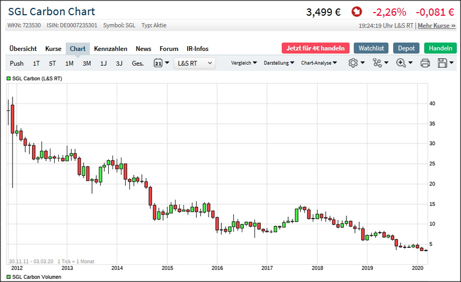Enable Push live updates
Screen dimensions: 461x282
(x=17, y=63)
